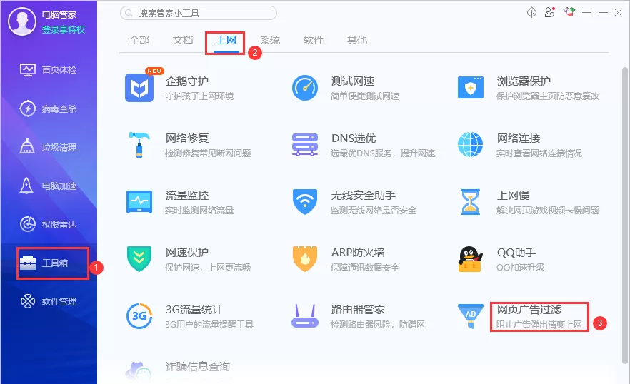This screenshot has width=630, height=384.
Task: Click the 3G流量统计 title text
Action: 194,310
